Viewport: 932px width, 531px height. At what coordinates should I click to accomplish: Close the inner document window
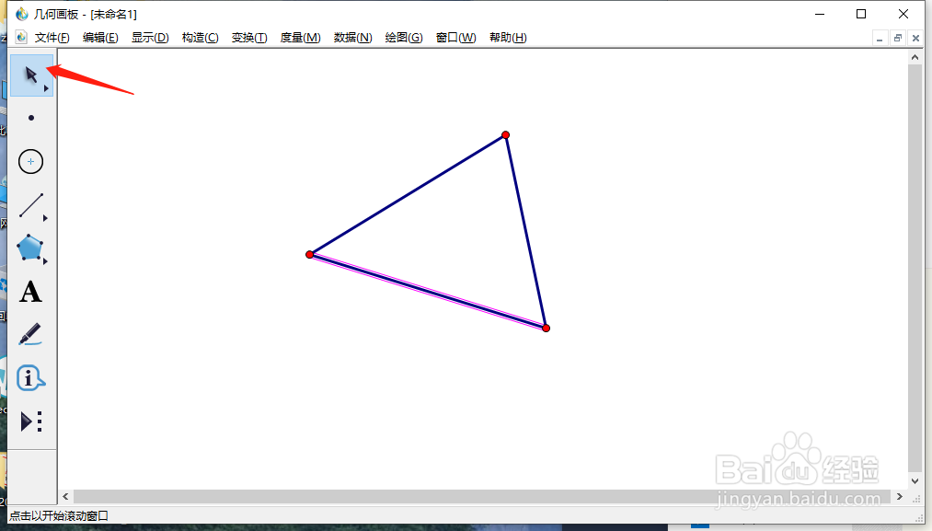[915, 39]
